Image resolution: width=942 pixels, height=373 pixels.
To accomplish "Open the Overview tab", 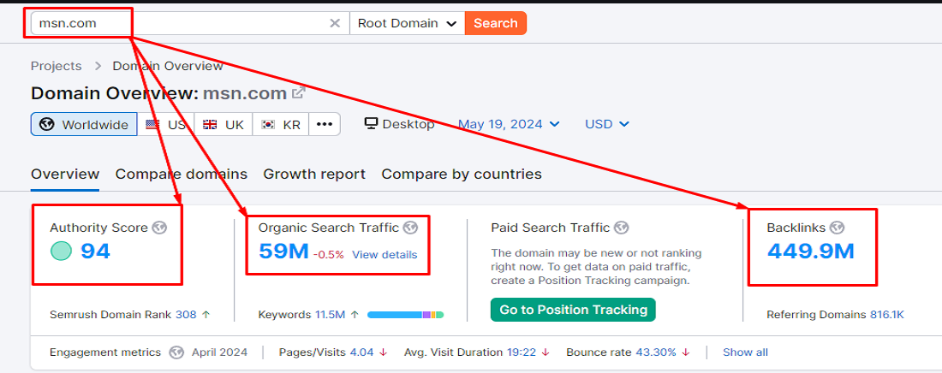I will tap(65, 175).
